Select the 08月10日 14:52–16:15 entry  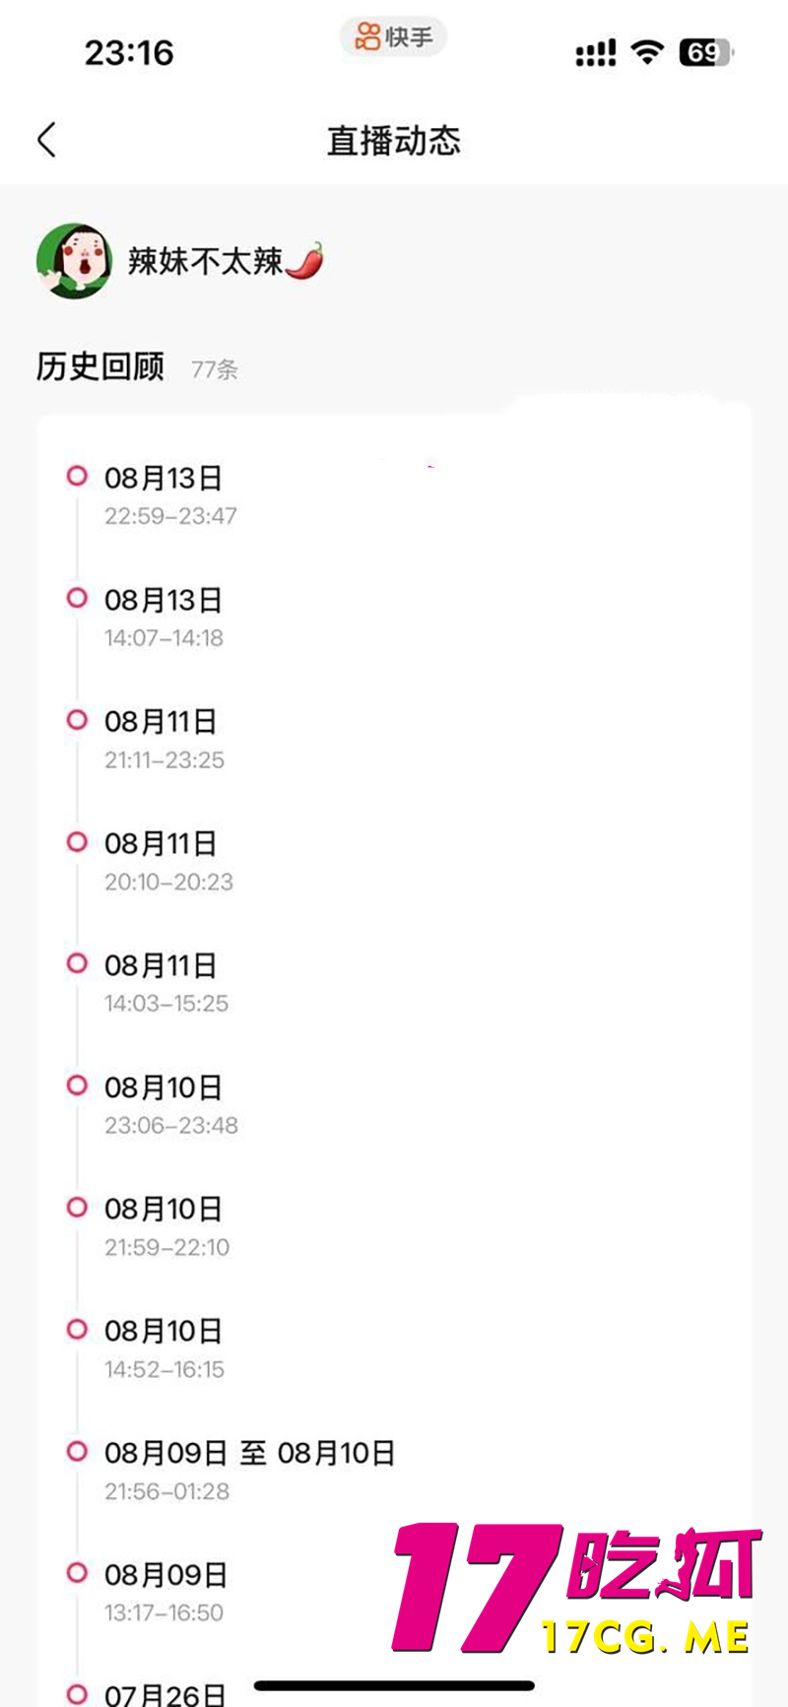click(164, 1348)
